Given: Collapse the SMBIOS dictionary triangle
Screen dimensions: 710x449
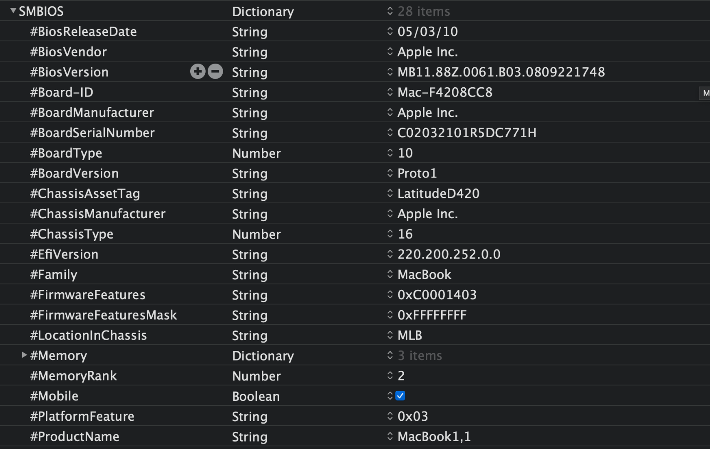Looking at the screenshot, I should click(x=13, y=11).
